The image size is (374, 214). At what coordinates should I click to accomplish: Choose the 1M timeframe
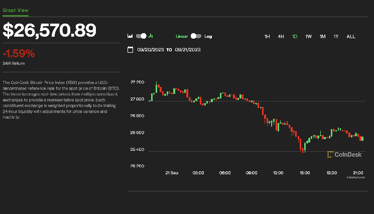point(322,36)
